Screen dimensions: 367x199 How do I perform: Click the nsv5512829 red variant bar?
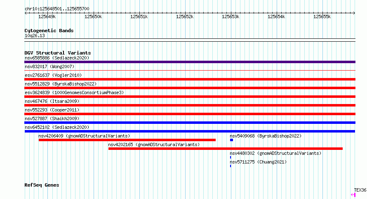(190, 88)
